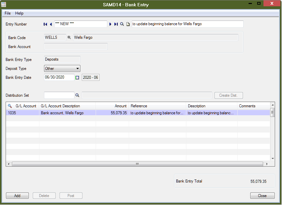The image size is (284, 205).
Task: Click next entry navigation arrow
Action: (111, 24)
